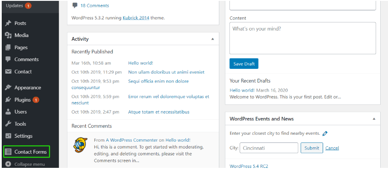Click the Collapse menu label
The width and height of the screenshot is (388, 170).
click(30, 164)
